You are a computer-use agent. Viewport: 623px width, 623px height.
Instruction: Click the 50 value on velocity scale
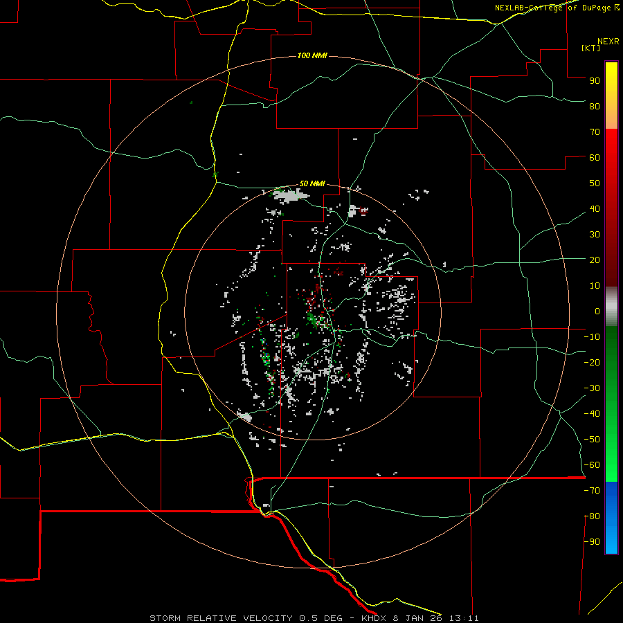pos(595,183)
